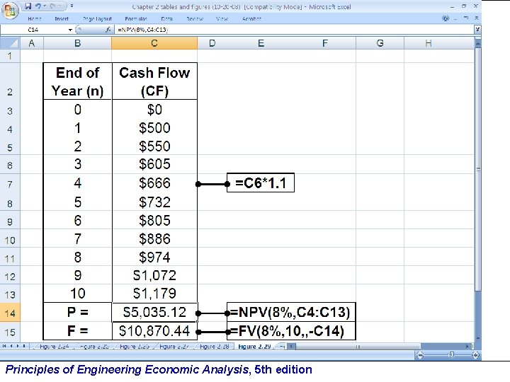Click the Redo arrow icon
Image resolution: width=510 pixels, height=382 pixels.
pos(52,6)
